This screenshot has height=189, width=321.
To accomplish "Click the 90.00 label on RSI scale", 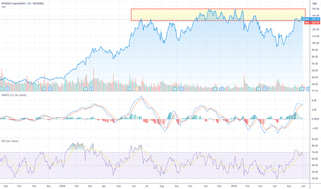I will point(315,139).
